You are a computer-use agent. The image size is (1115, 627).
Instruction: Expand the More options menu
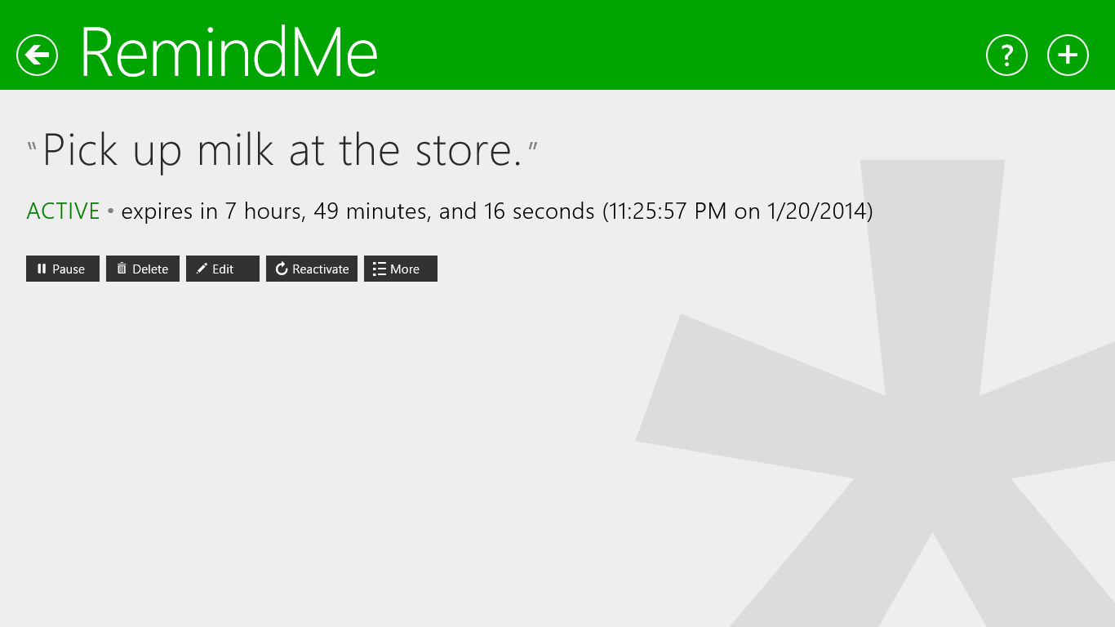(x=405, y=269)
